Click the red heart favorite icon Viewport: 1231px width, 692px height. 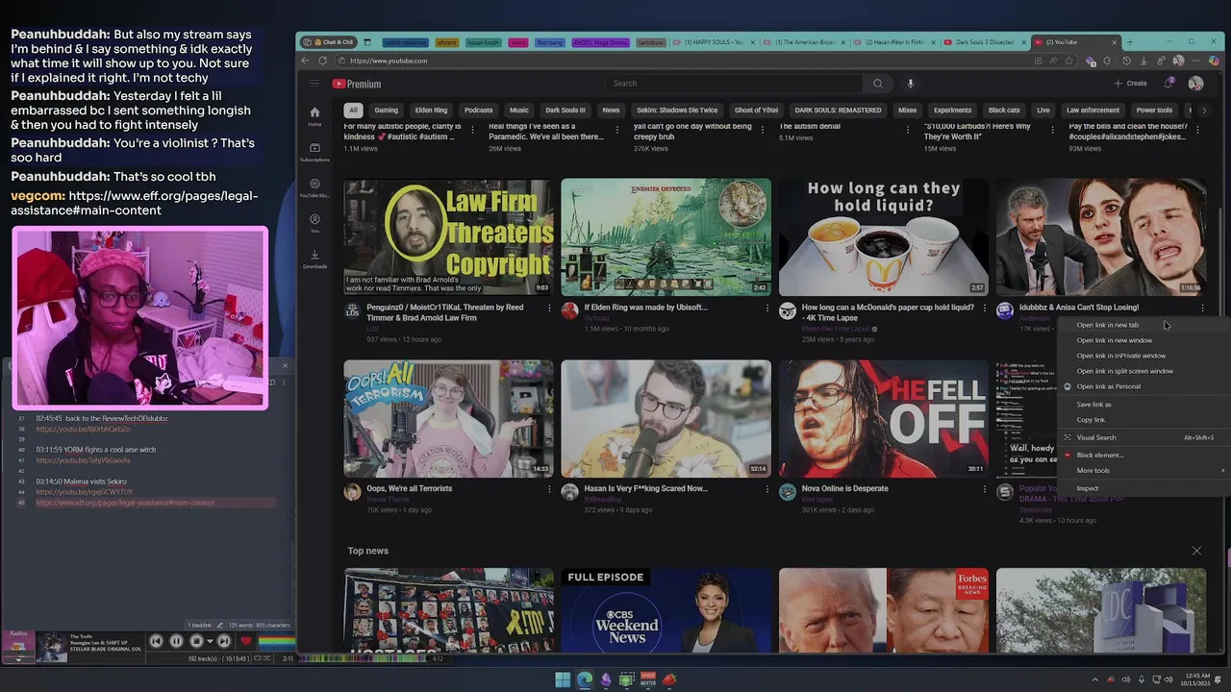pyautogui.click(x=245, y=641)
